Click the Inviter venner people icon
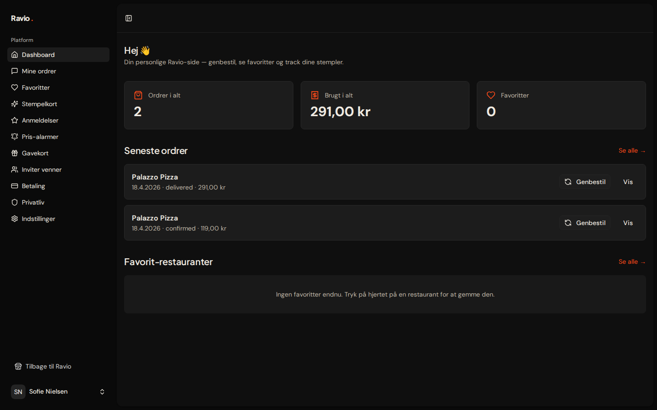The image size is (657, 410). (x=15, y=169)
